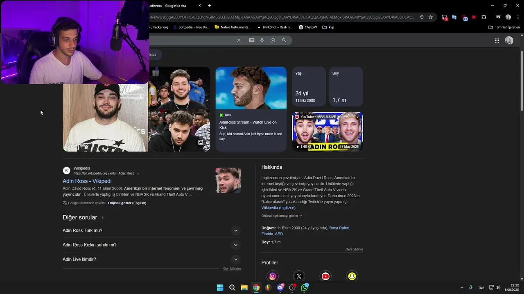524x294 pixels.
Task: Open Diğer sorular options menu
Action: pyautogui.click(x=103, y=218)
